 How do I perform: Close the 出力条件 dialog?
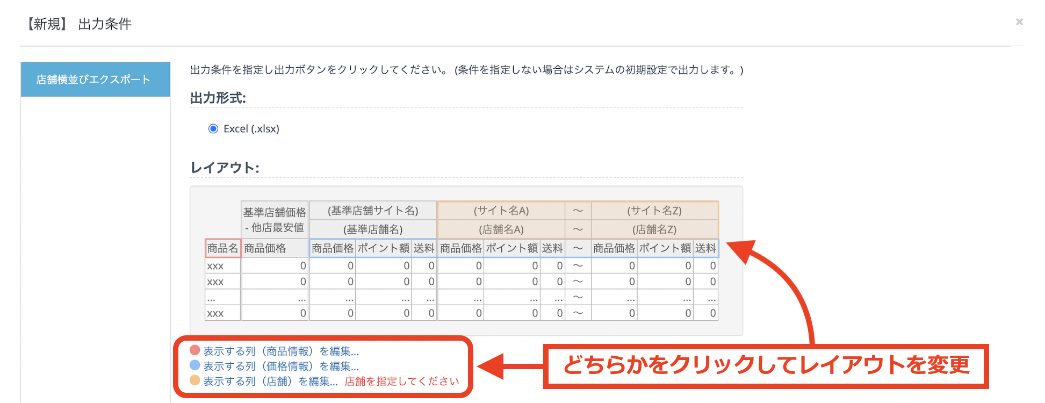pyautogui.click(x=1019, y=22)
